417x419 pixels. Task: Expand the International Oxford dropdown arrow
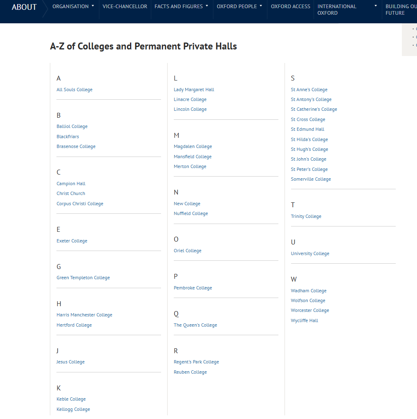point(376,6)
